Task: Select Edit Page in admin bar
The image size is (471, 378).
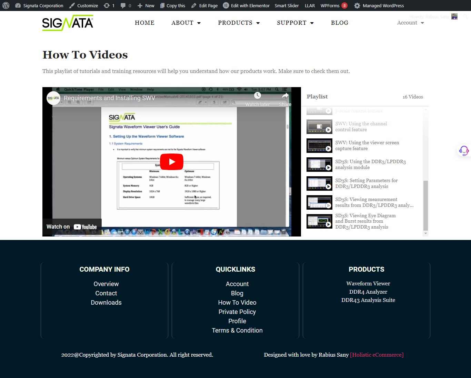Action: (204, 6)
